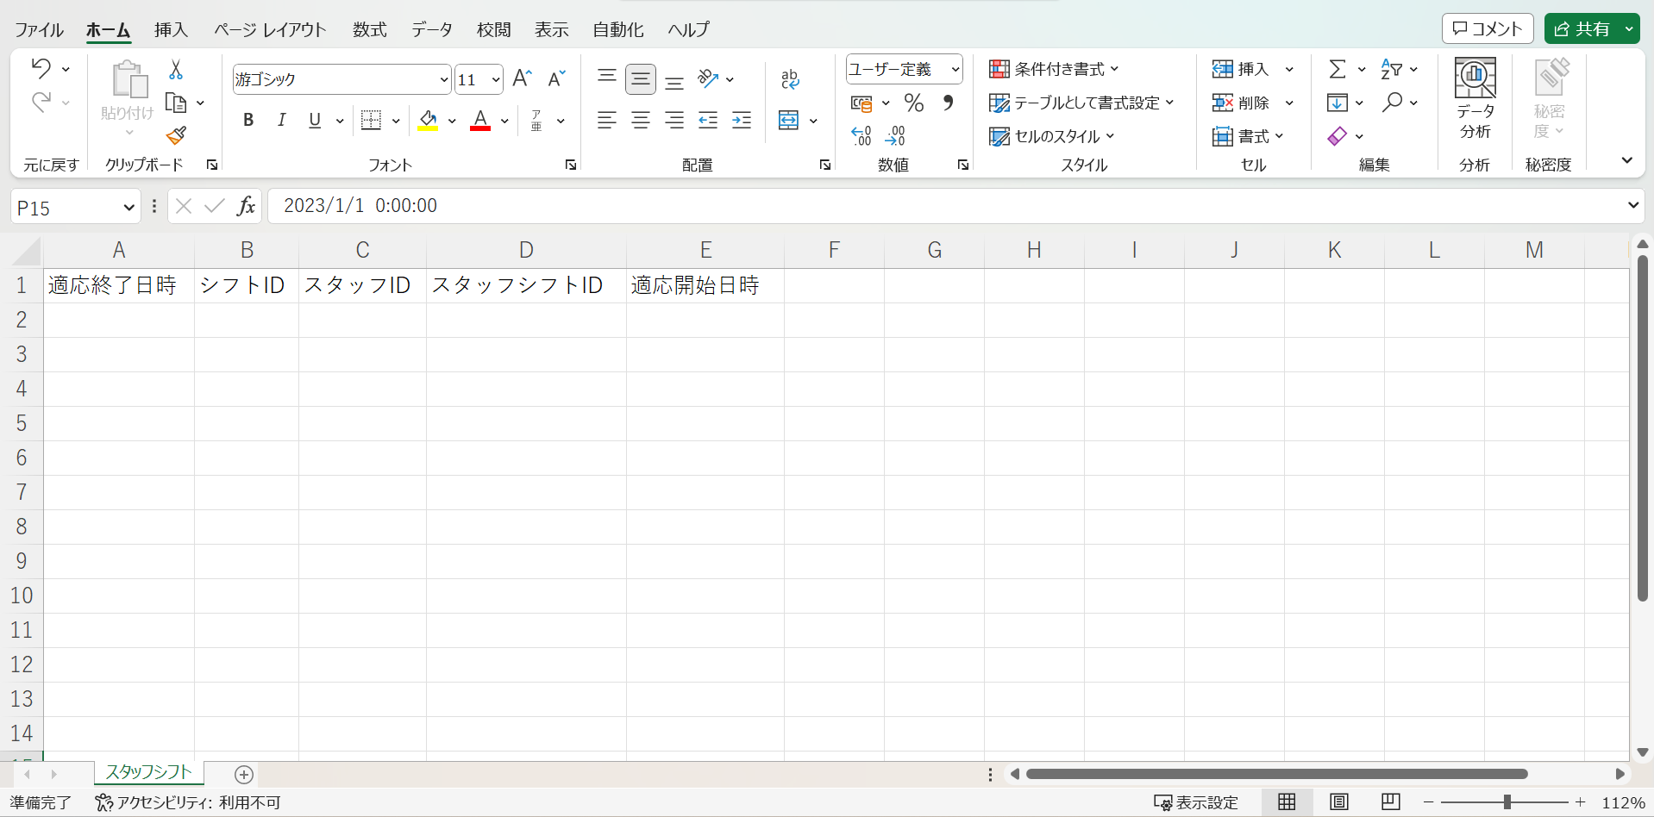
Task: Toggle left text alignment
Action: click(x=607, y=120)
